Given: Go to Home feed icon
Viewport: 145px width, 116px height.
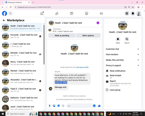Looking at the screenshot, I should 42,13.
